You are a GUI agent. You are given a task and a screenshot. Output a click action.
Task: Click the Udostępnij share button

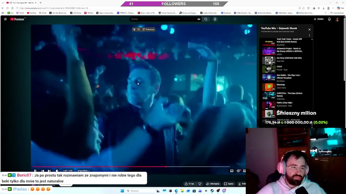click(x=213, y=184)
